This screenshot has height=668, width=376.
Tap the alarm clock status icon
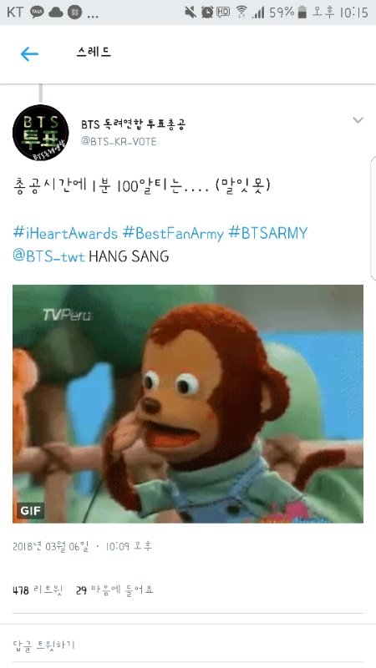tap(207, 12)
